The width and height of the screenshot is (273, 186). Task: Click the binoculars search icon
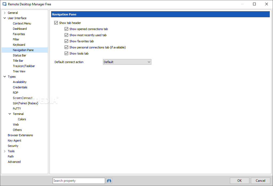[109, 181]
